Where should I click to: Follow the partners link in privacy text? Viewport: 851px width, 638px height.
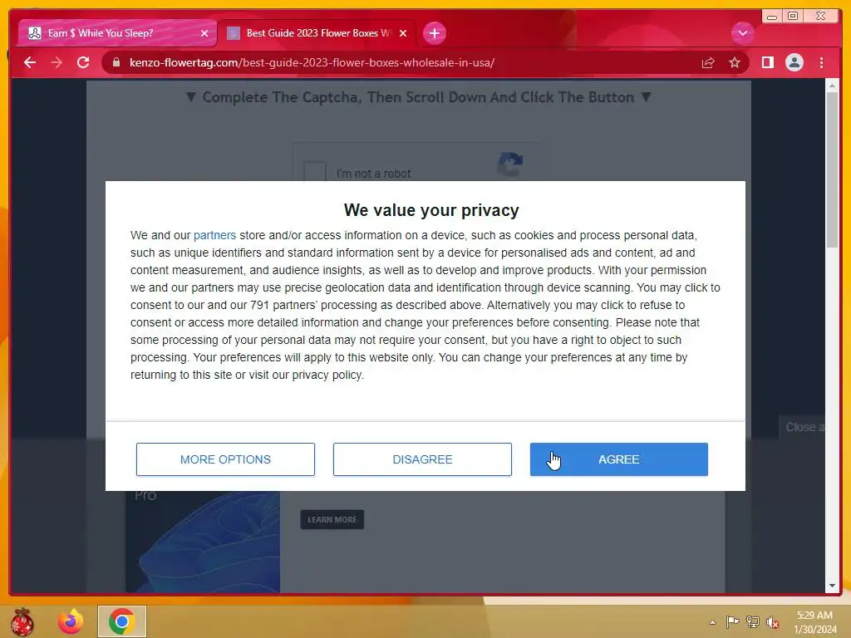point(214,235)
